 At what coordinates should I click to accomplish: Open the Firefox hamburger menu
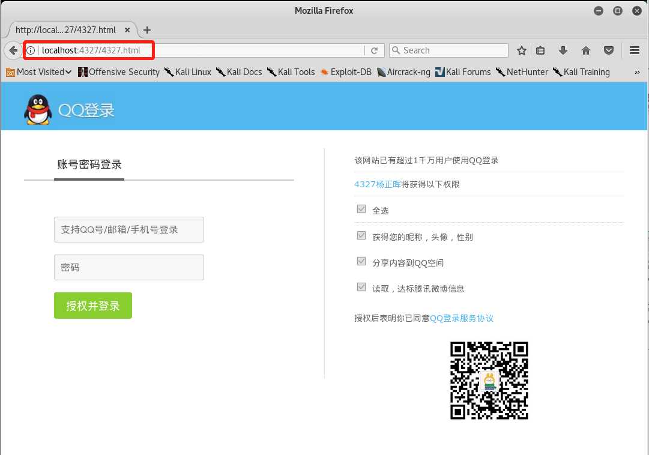pos(635,50)
